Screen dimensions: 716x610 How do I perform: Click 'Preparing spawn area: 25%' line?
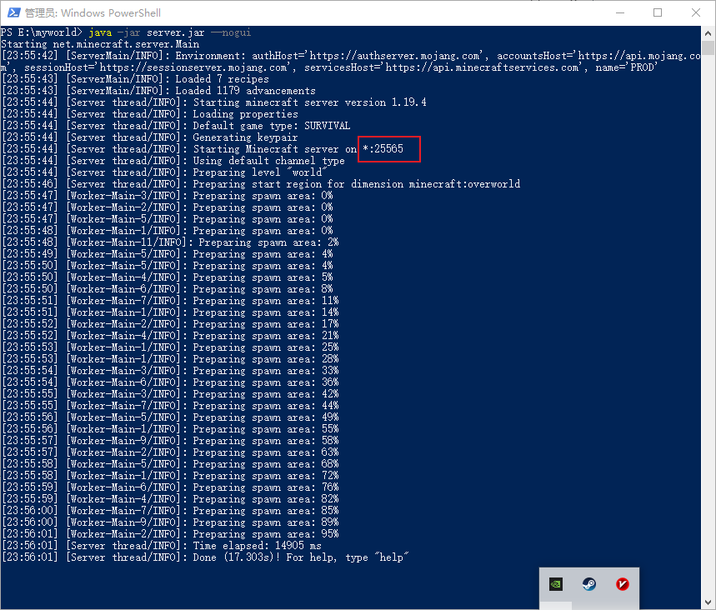(170, 347)
